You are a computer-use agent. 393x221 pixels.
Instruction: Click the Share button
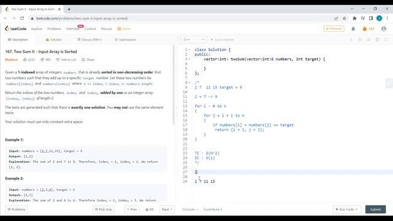[88, 60]
